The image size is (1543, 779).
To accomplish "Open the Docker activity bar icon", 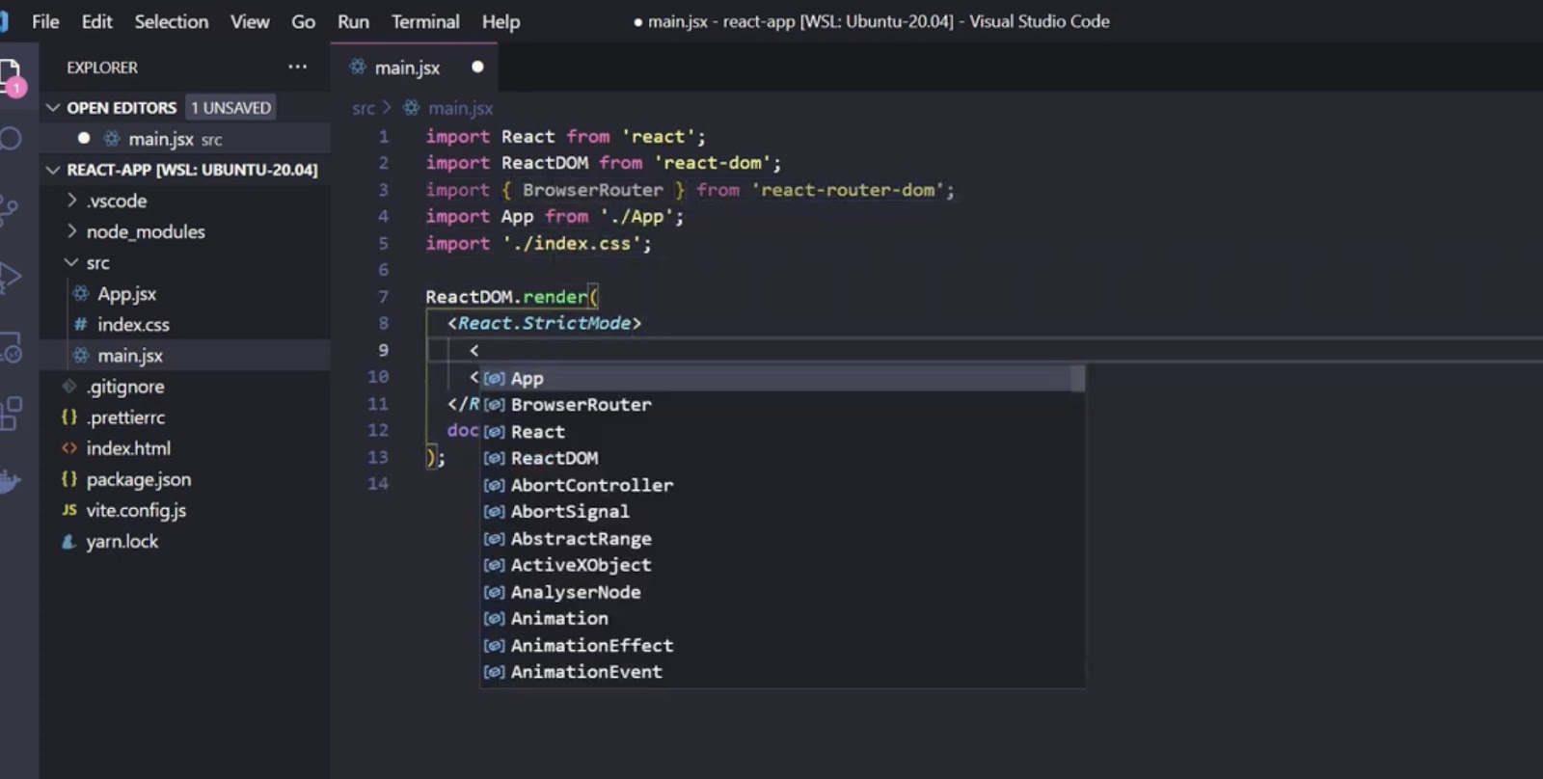I will coord(10,480).
